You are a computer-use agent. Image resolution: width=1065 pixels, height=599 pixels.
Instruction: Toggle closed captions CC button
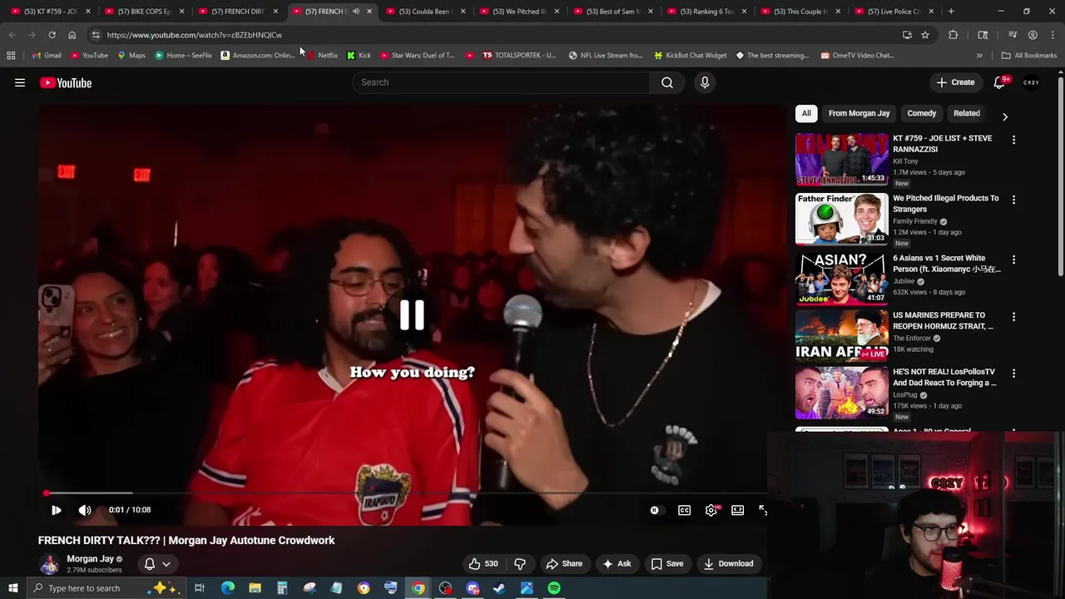point(684,510)
